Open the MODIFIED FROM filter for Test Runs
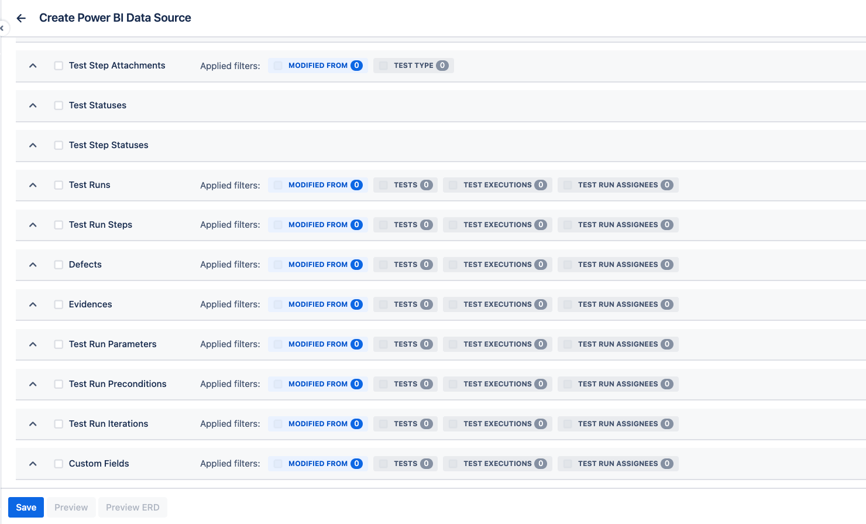This screenshot has height=524, width=866. coord(318,184)
